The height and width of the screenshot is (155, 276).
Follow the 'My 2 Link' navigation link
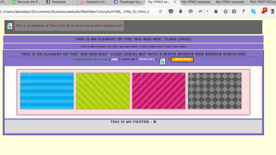point(103,59)
